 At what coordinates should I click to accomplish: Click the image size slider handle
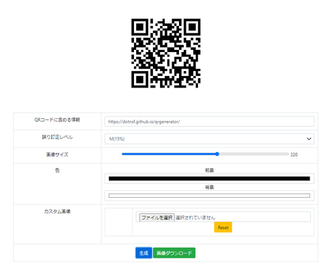tap(217, 154)
